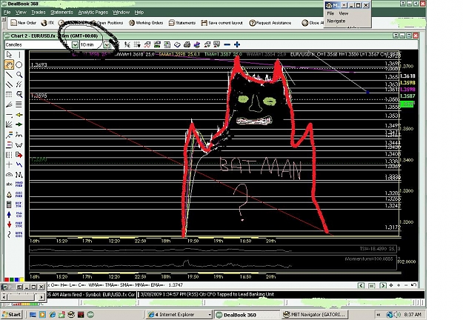463x320 pixels.
Task: Open the taskbar Internet Explorer group dropdown
Action: pyautogui.click(x=210, y=315)
